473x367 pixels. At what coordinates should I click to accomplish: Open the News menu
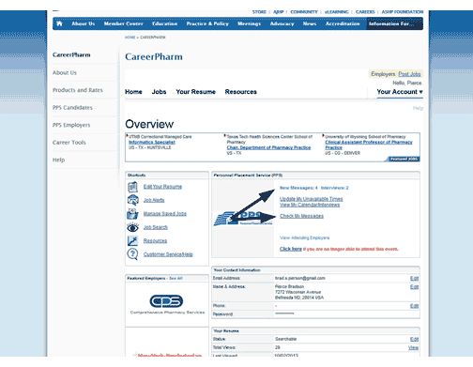coord(310,23)
